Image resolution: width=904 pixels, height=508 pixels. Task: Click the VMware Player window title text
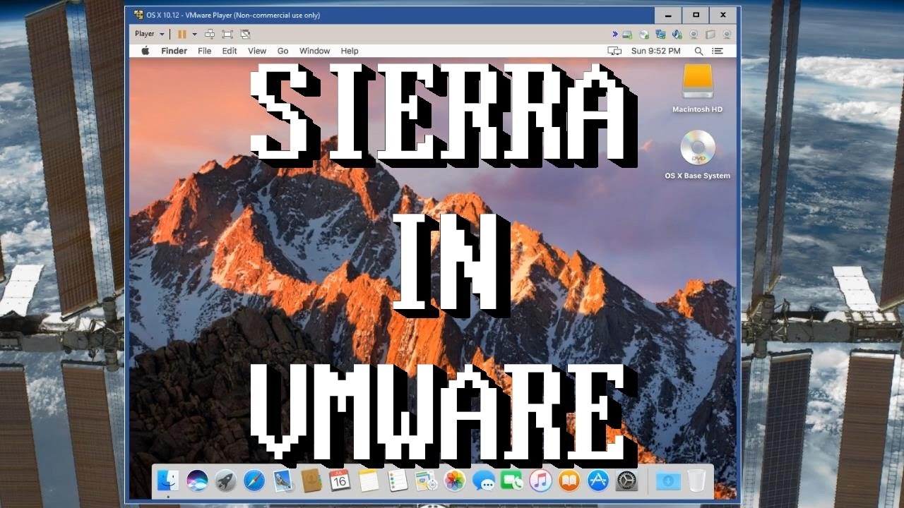(x=233, y=15)
